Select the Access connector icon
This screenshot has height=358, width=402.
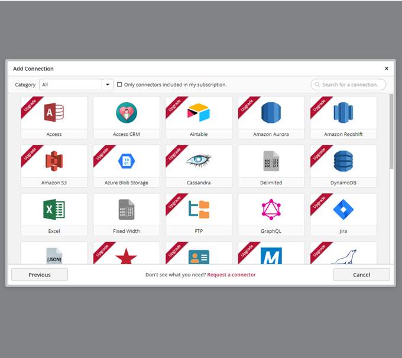click(x=54, y=112)
